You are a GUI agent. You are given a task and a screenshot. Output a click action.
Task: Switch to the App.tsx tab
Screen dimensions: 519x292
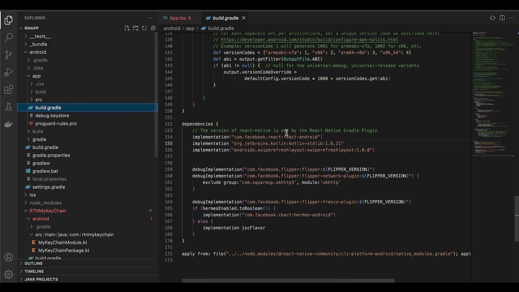177,18
